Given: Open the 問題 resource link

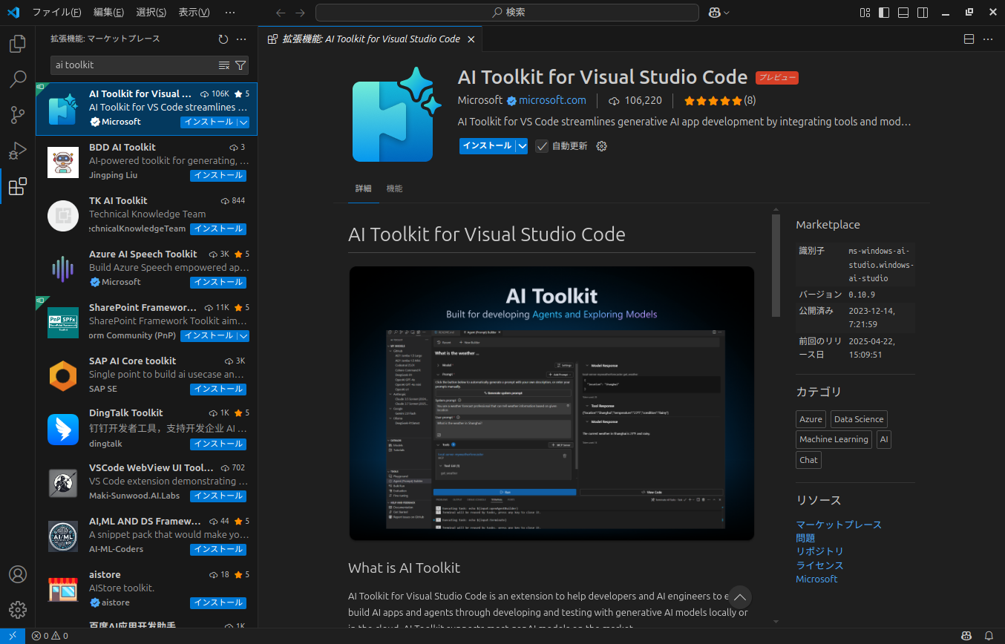Looking at the screenshot, I should [805, 538].
